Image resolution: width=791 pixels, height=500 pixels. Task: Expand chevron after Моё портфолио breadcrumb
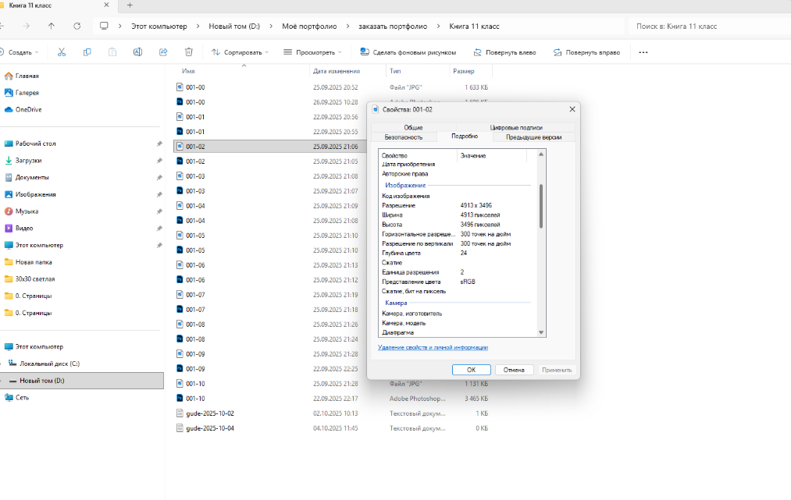point(347,27)
